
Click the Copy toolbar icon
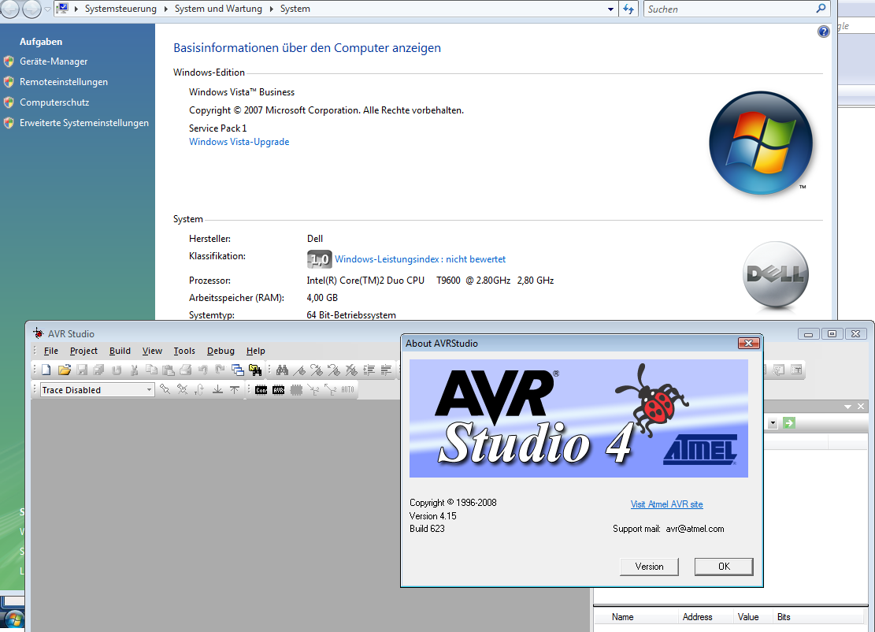coord(151,370)
